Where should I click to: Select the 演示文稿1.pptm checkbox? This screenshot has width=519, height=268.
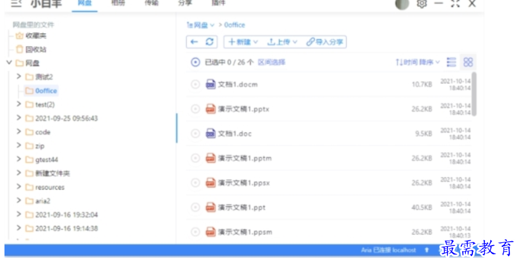[195, 158]
